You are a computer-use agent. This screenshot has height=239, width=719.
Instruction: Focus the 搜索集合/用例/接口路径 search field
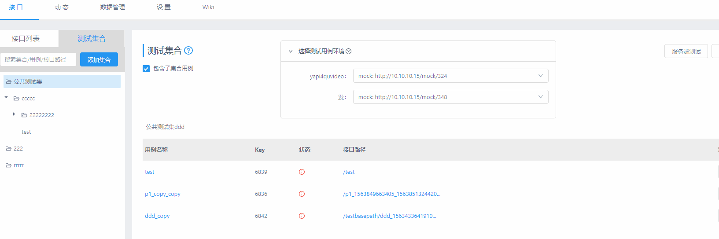(38, 59)
